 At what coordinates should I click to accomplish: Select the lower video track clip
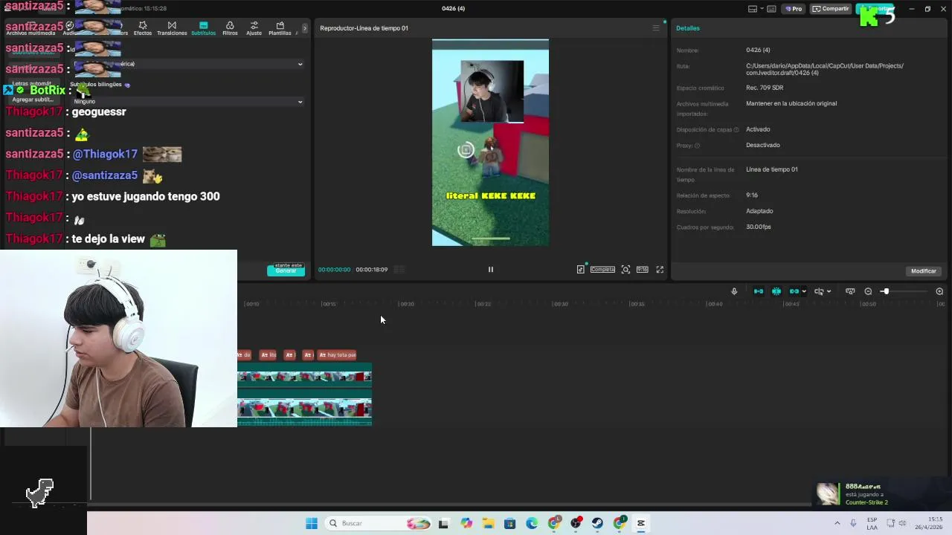pyautogui.click(x=304, y=408)
